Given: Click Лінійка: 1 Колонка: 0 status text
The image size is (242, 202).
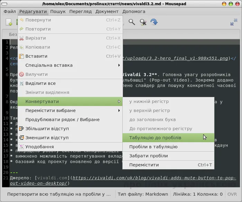Looking at the screenshot, I should tap(198, 194).
